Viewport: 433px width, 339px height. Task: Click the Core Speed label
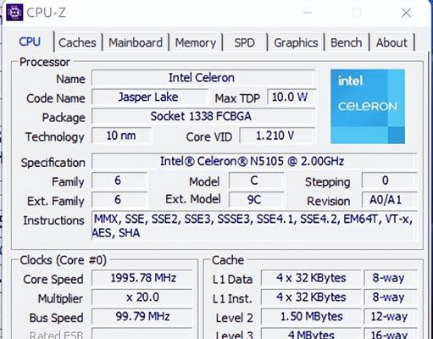tap(53, 280)
